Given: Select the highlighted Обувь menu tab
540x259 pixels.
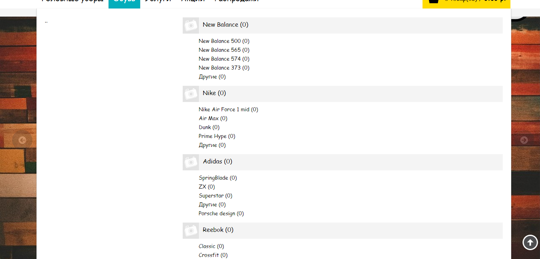Looking at the screenshot, I should [124, 2].
